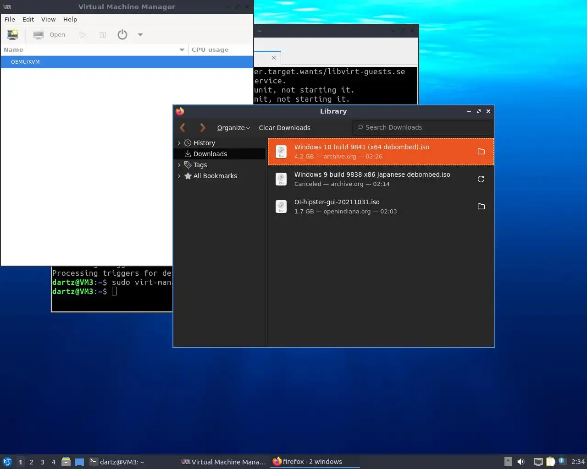Go back in the Library window
The height and width of the screenshot is (469, 587).
click(183, 128)
